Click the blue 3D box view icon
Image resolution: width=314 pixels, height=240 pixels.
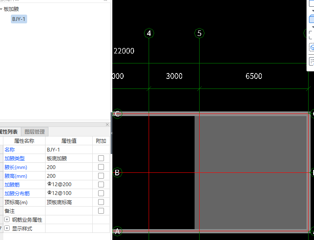coord(311,19)
